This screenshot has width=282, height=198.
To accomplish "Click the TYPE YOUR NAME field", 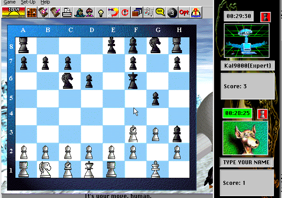I will [247, 162].
